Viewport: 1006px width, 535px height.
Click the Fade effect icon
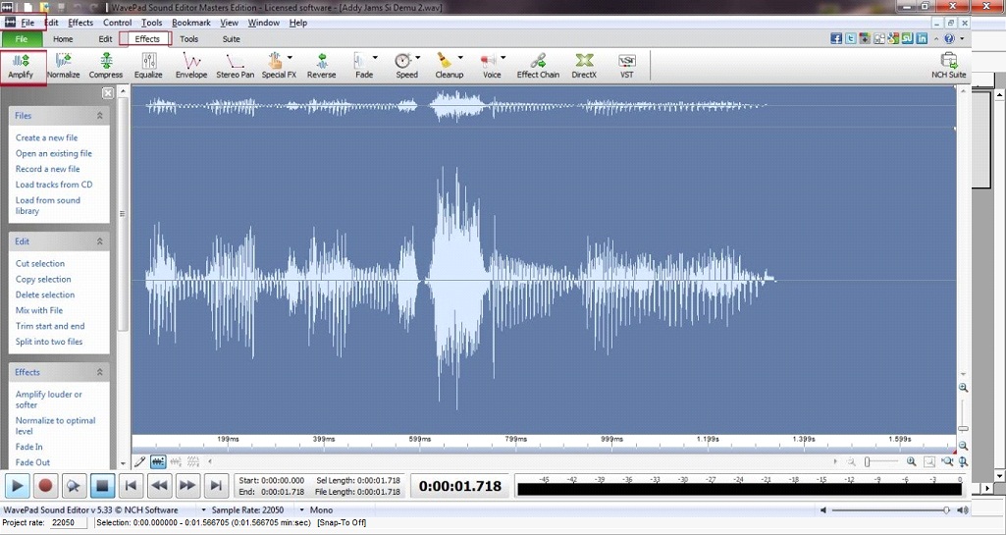[x=360, y=61]
